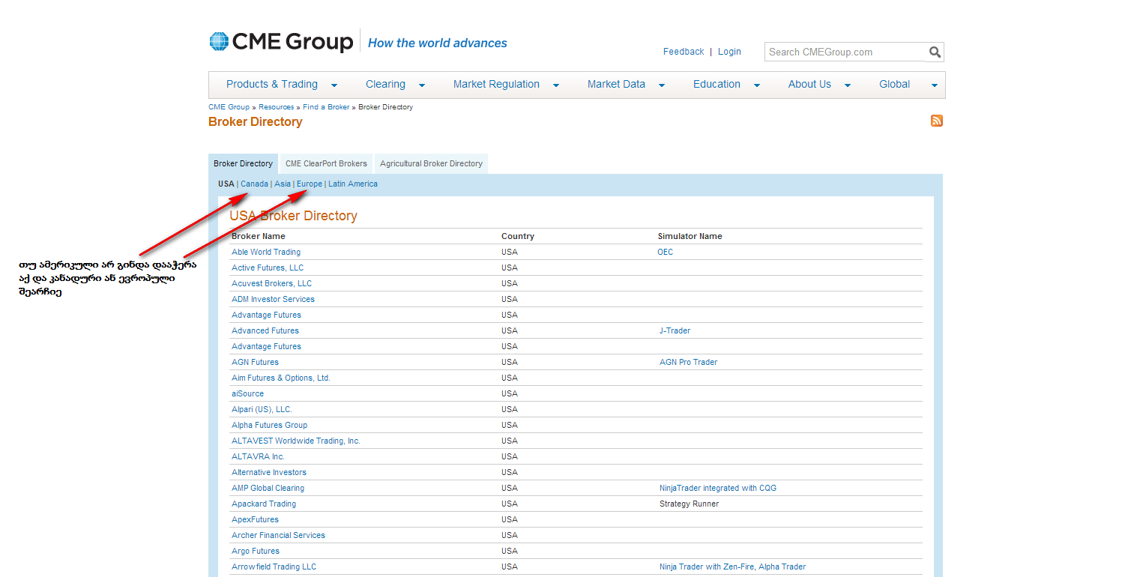Image resolution: width=1131 pixels, height=577 pixels.
Task: Click the search magnifier icon
Action: click(x=935, y=52)
